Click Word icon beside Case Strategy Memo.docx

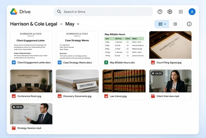(59, 63)
